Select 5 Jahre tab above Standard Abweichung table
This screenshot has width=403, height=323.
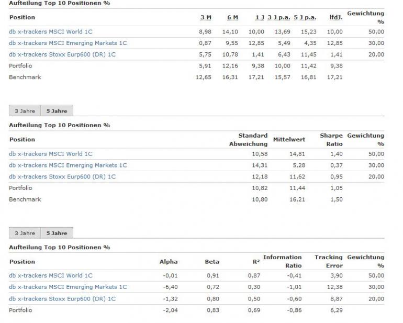coord(57,111)
